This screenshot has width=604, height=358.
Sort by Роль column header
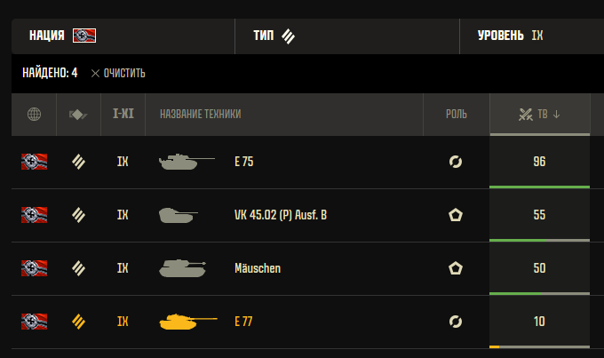pos(457,114)
